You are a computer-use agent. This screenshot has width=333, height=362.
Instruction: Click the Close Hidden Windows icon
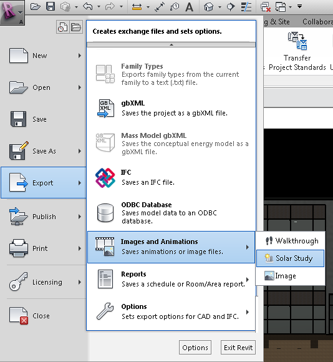(x=266, y=7)
